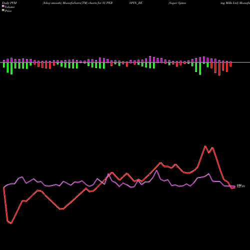Click the 'Daily PVM' title text

[x=9, y=3]
